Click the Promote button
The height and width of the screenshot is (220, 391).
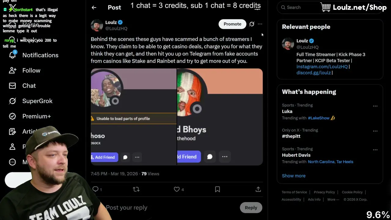pyautogui.click(x=232, y=24)
